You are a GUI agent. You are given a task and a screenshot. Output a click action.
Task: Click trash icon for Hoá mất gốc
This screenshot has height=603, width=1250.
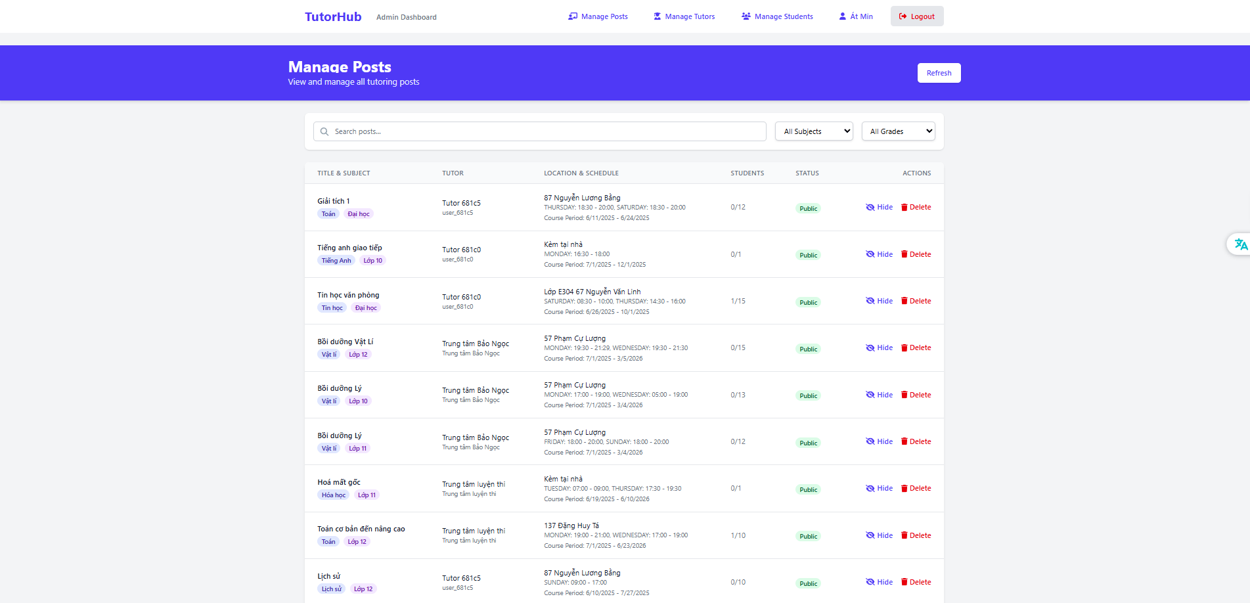pyautogui.click(x=904, y=489)
